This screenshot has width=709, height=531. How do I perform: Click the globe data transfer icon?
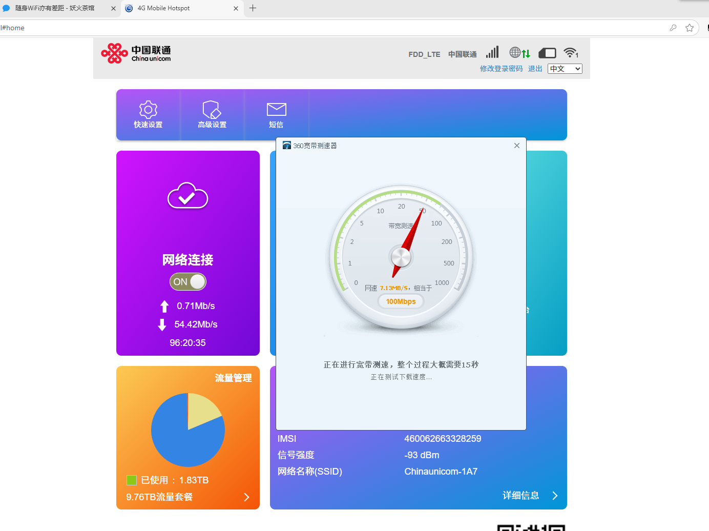[x=520, y=52]
